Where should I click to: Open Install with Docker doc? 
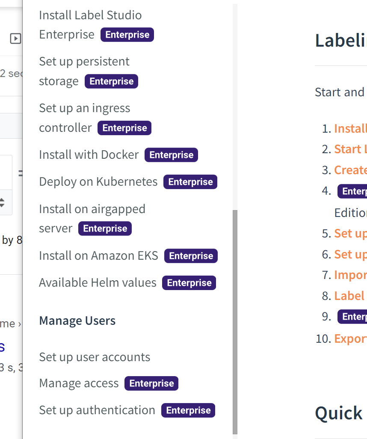coord(89,155)
